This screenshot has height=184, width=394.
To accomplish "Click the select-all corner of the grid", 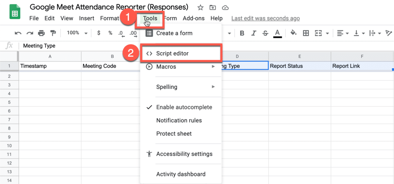I will coord(9,57).
